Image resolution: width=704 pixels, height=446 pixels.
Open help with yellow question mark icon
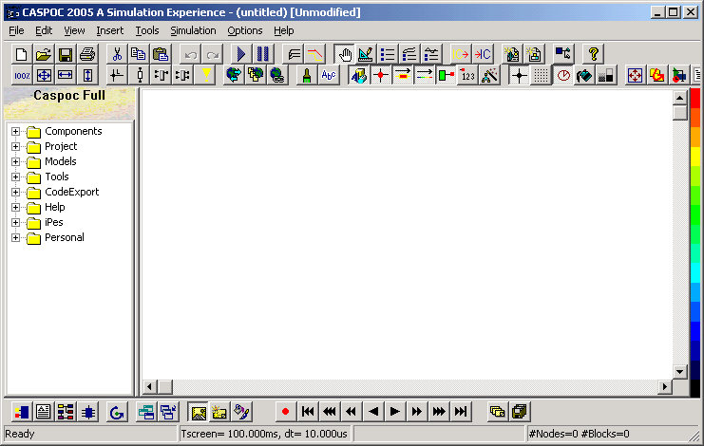click(594, 54)
